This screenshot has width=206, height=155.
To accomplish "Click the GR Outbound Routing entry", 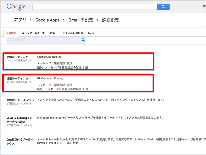I will point(50,78).
